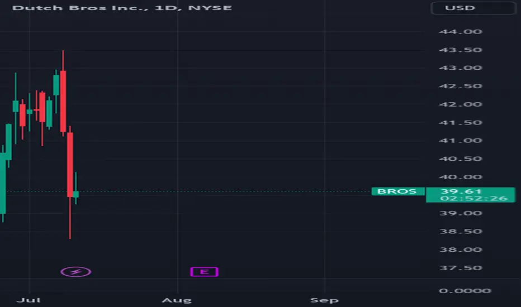Click the 40.50 price scale label
The height and width of the screenshot is (307, 521).
460,159
